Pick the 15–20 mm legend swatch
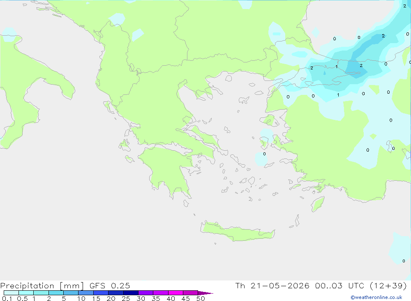The image size is (411, 301). click(x=101, y=293)
